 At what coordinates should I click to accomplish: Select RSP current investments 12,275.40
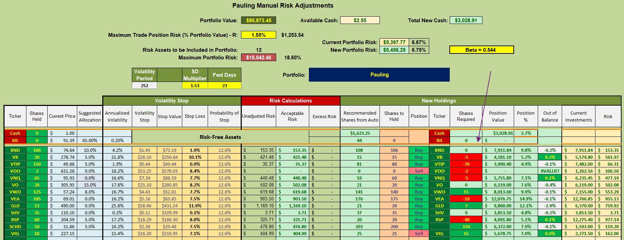tap(578, 220)
